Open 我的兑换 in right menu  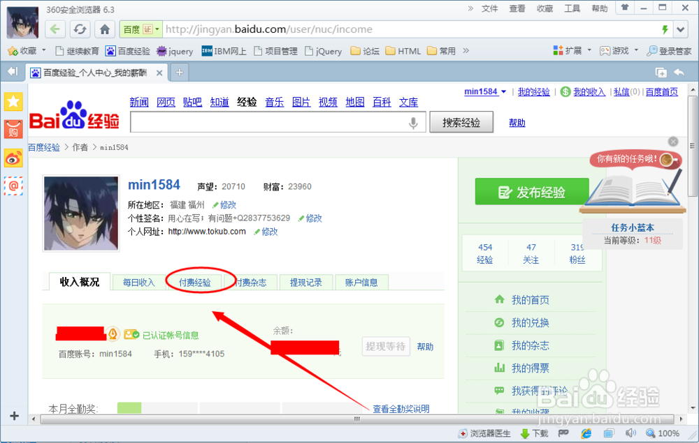530,322
